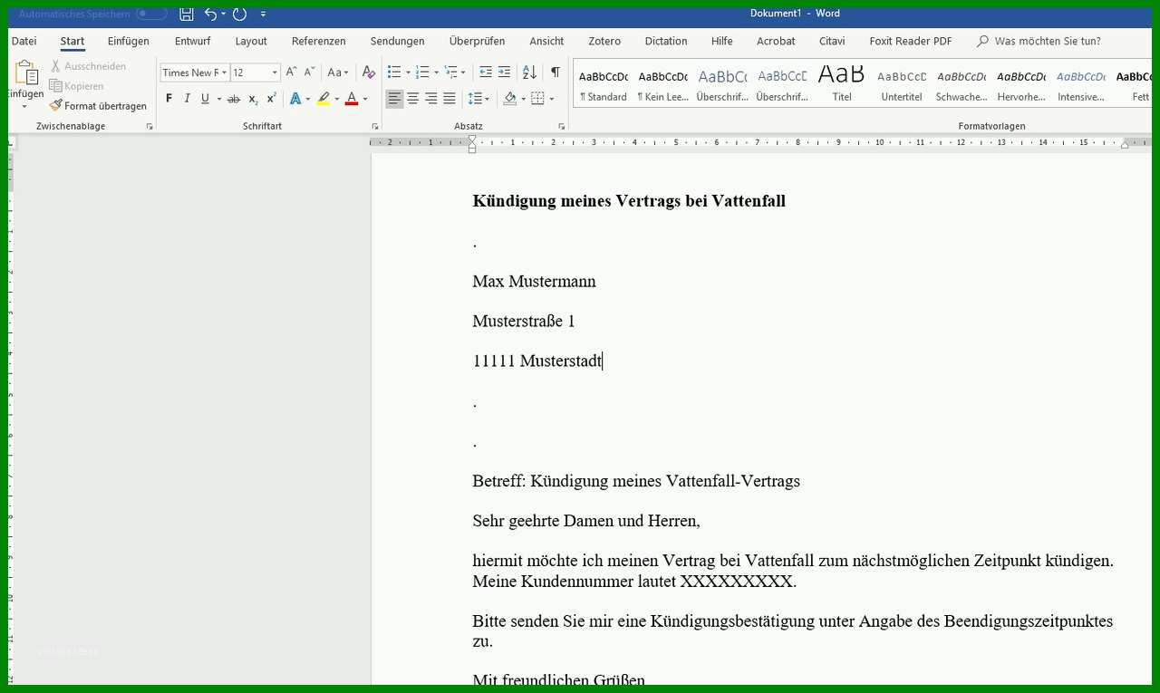This screenshot has height=693, width=1160.
Task: Click Kopieren button
Action: tap(76, 86)
